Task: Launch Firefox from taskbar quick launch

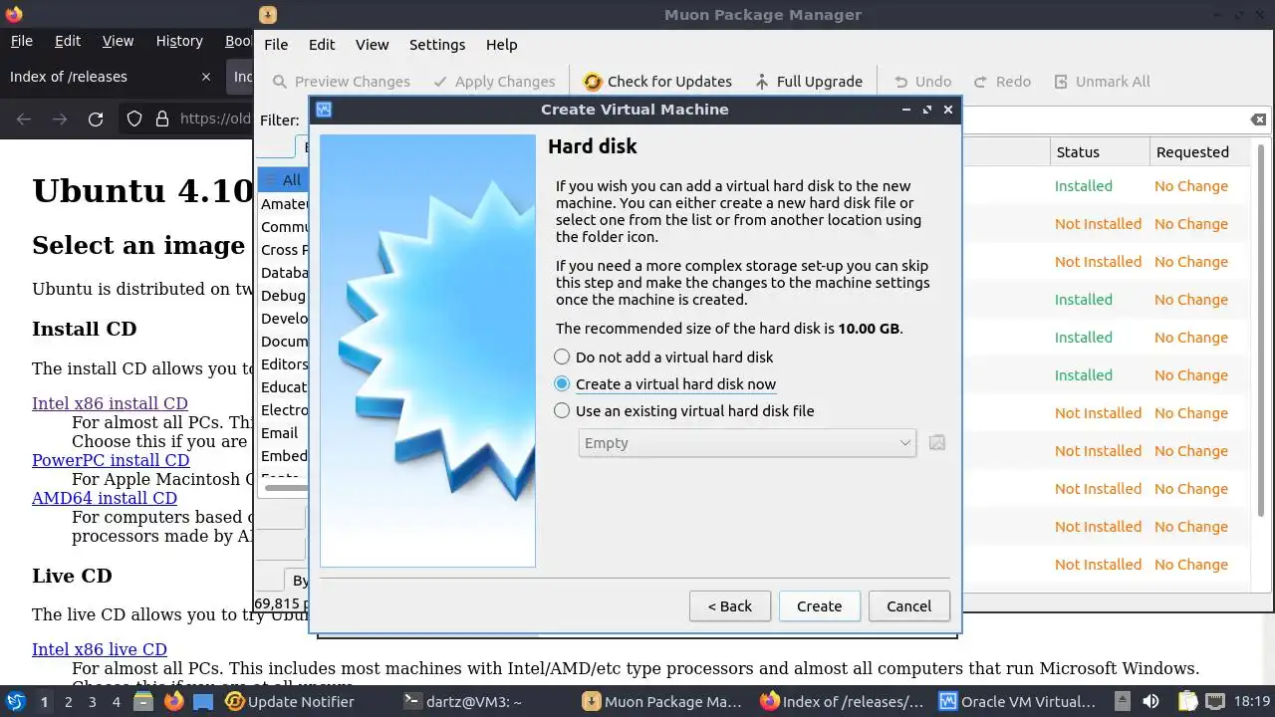Action: pyautogui.click(x=174, y=702)
